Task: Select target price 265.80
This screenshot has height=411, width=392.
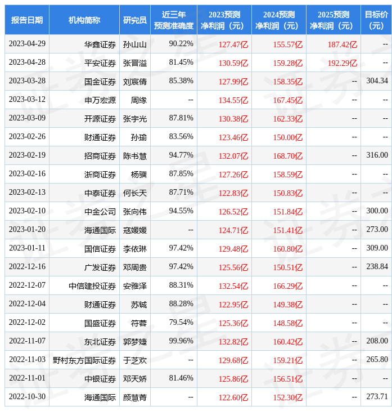Action: pyautogui.click(x=377, y=360)
